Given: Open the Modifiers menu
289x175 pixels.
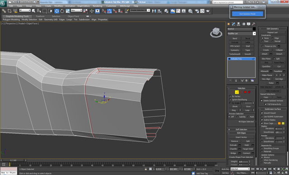Looking at the screenshot, I should [58, 6].
